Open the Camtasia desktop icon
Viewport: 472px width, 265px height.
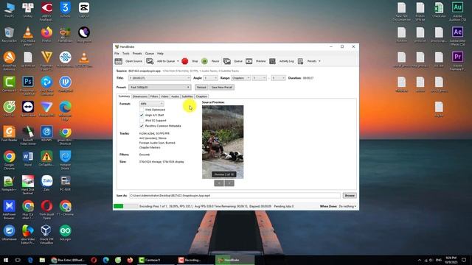10,82
